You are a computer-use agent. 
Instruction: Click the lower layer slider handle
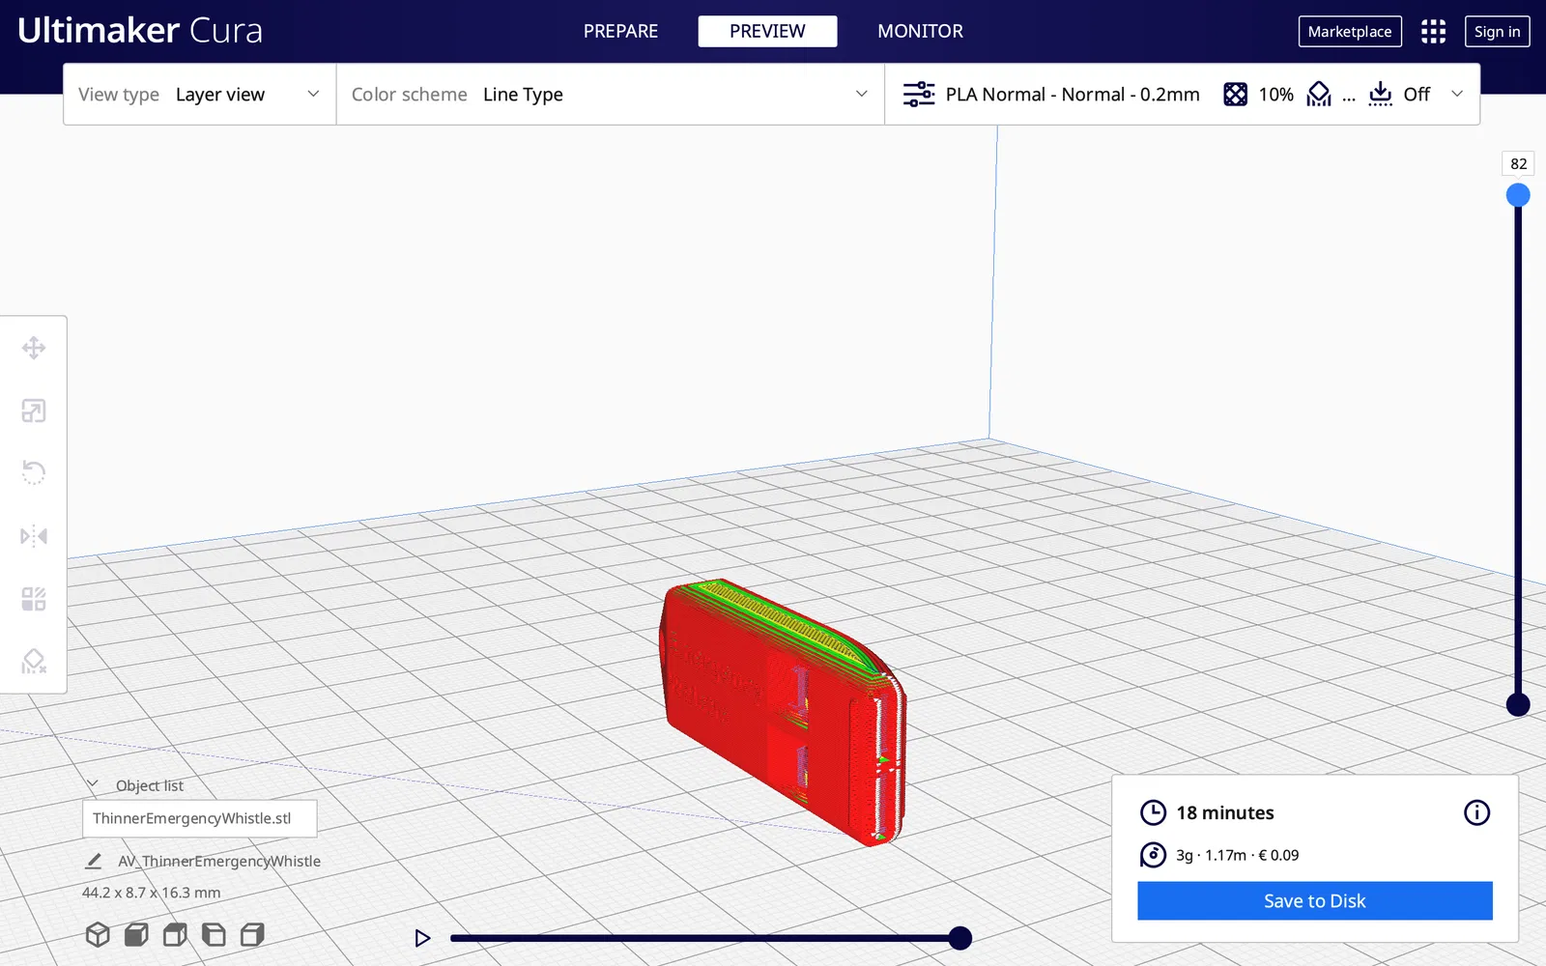click(1518, 704)
